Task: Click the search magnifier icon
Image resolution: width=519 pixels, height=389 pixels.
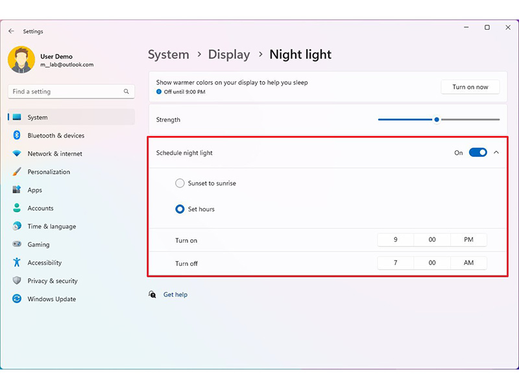Action: coord(126,91)
